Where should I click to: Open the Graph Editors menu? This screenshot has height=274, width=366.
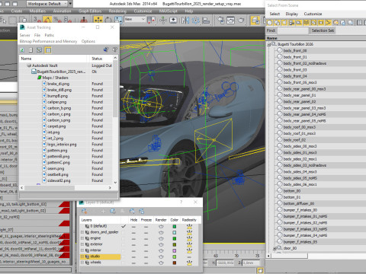click(90, 11)
